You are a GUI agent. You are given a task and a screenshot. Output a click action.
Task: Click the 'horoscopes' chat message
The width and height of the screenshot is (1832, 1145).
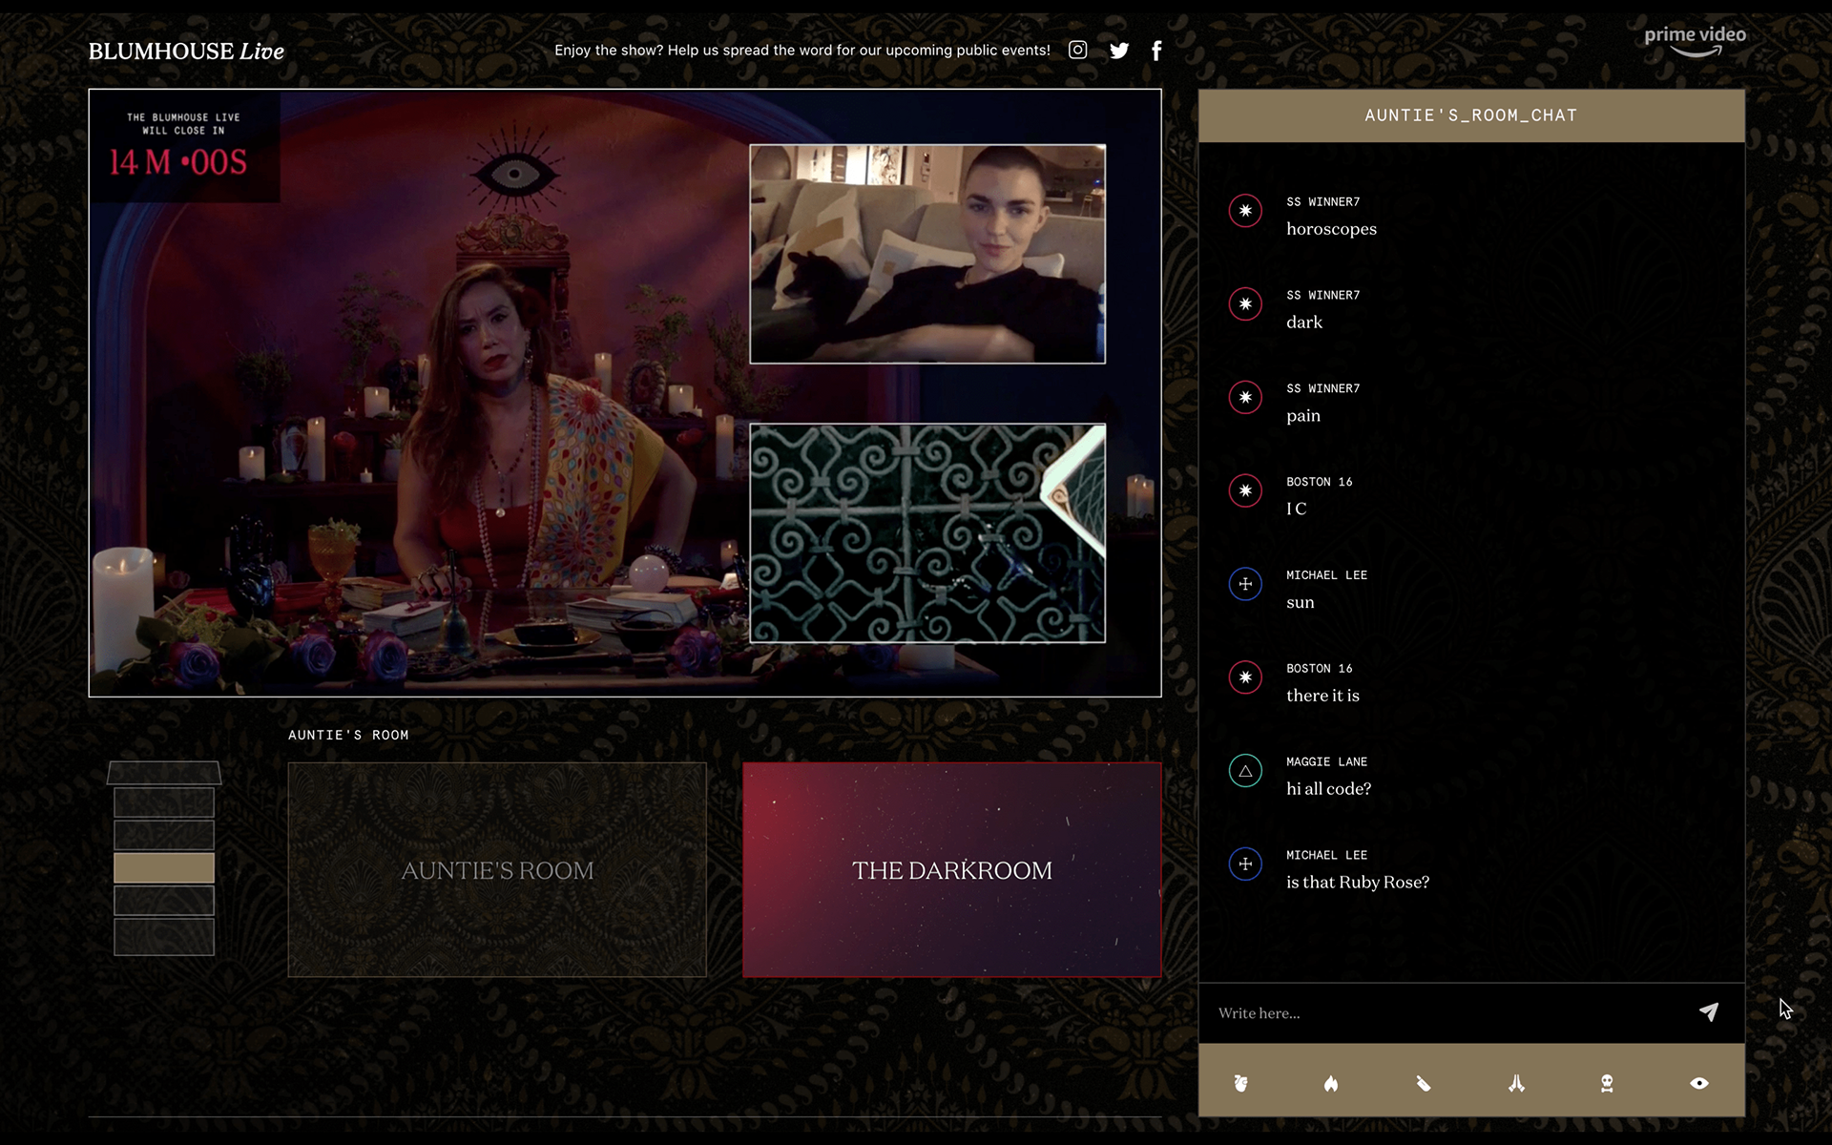[1331, 229]
